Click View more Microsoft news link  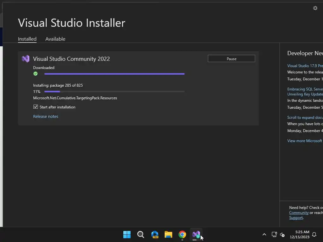click(305, 141)
